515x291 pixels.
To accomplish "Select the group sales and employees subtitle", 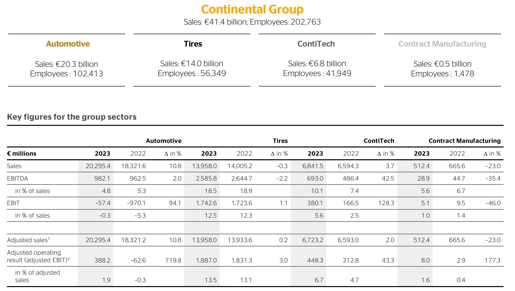I will [252, 22].
